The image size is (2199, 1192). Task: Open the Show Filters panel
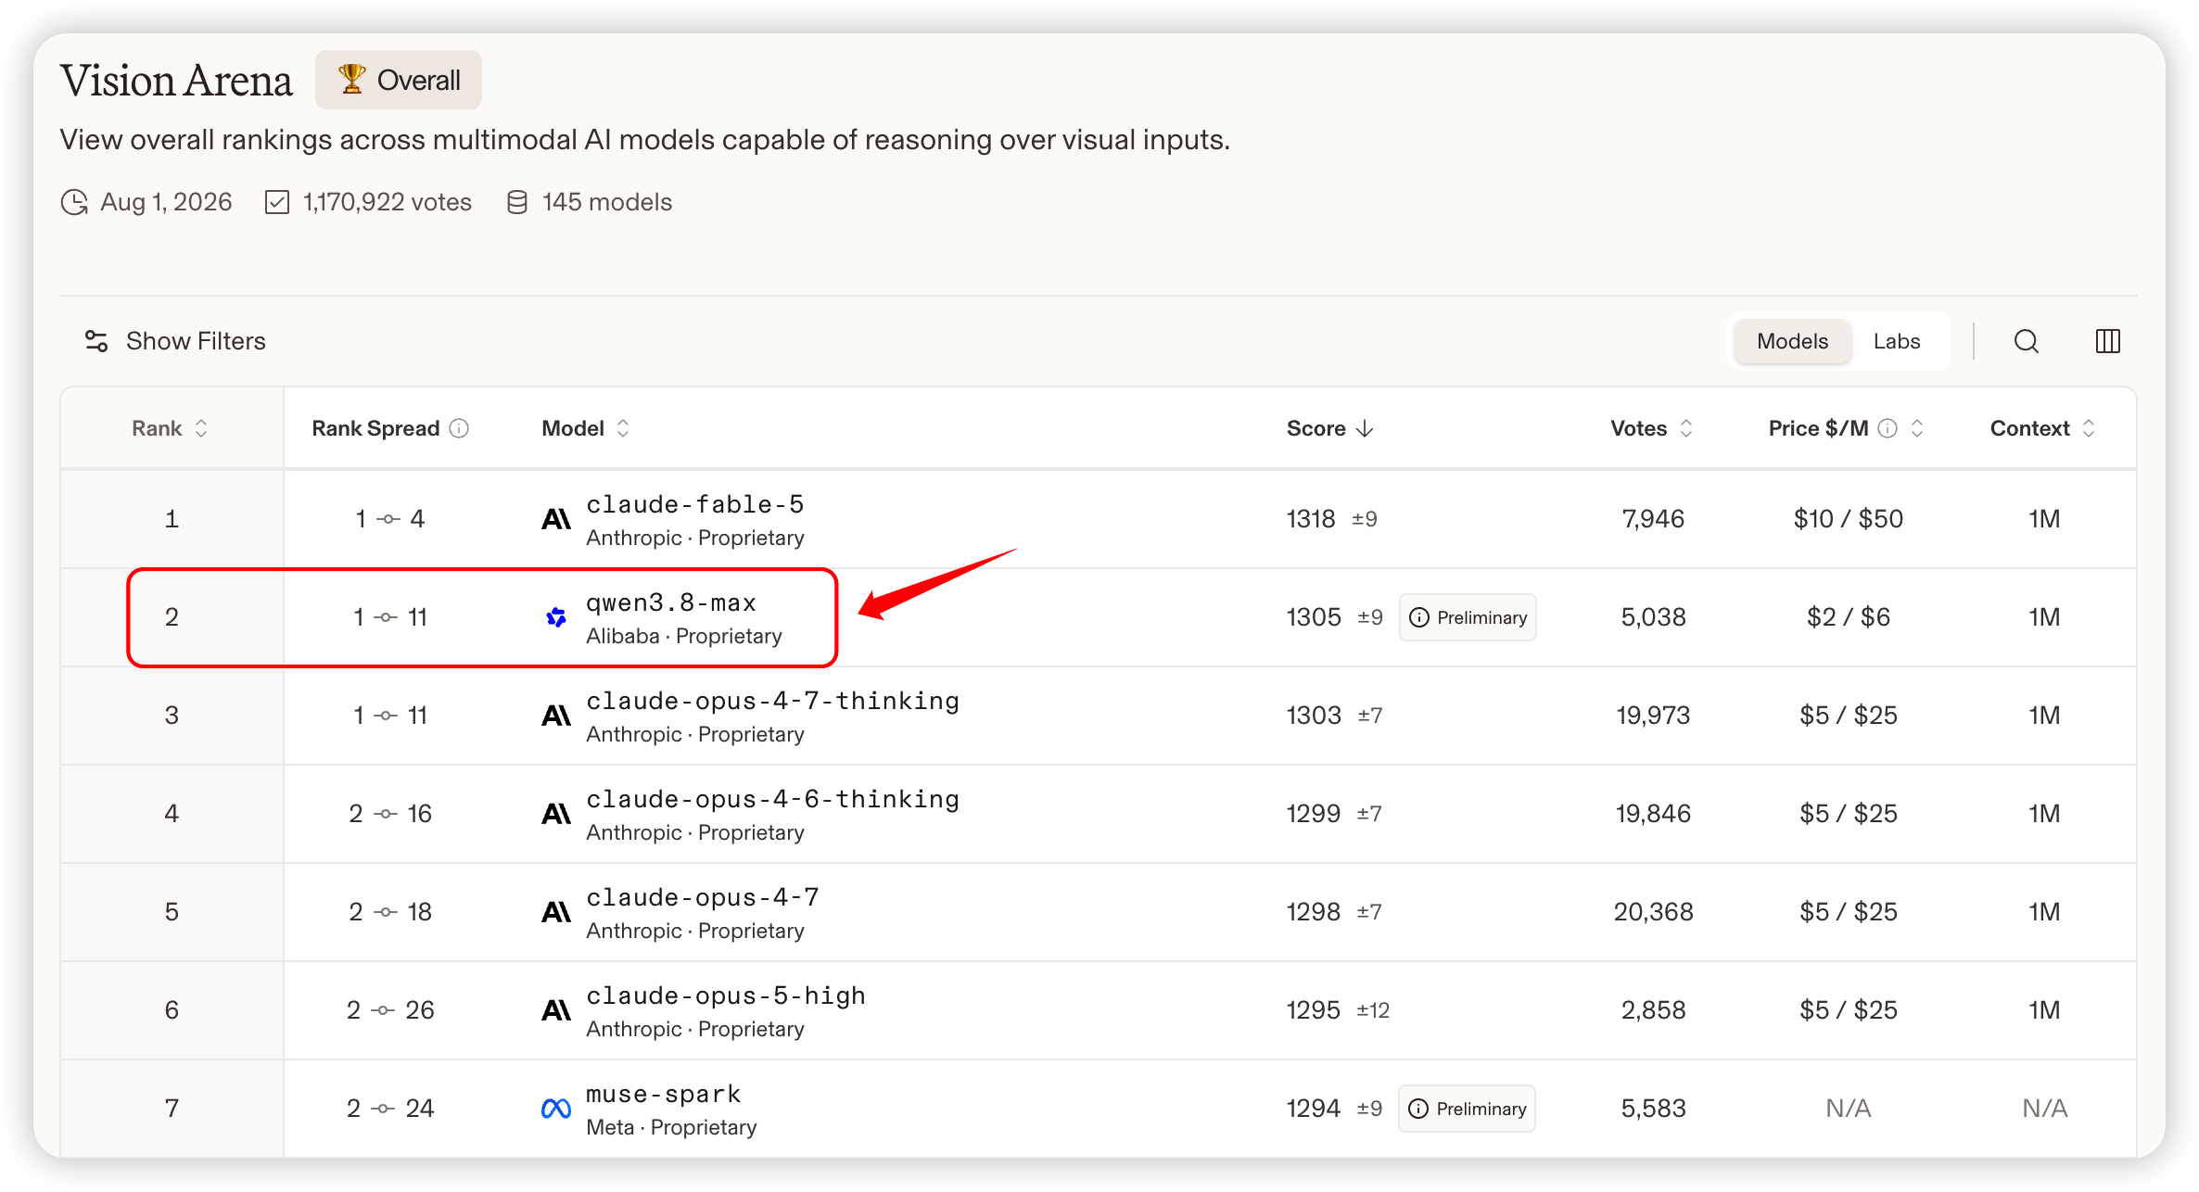(174, 341)
